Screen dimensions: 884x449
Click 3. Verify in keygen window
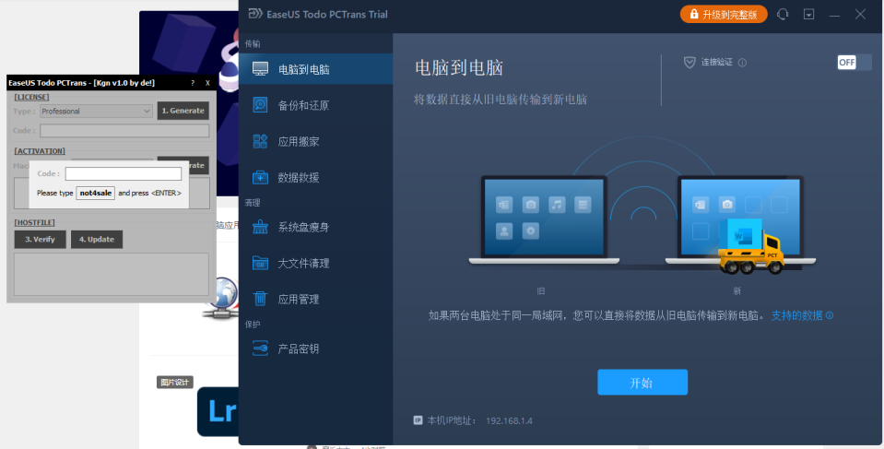(40, 239)
